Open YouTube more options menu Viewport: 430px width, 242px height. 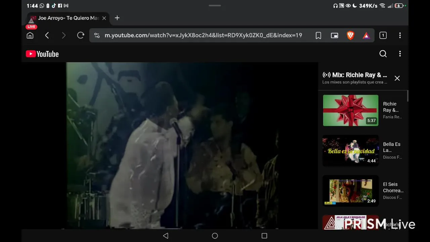(x=400, y=54)
